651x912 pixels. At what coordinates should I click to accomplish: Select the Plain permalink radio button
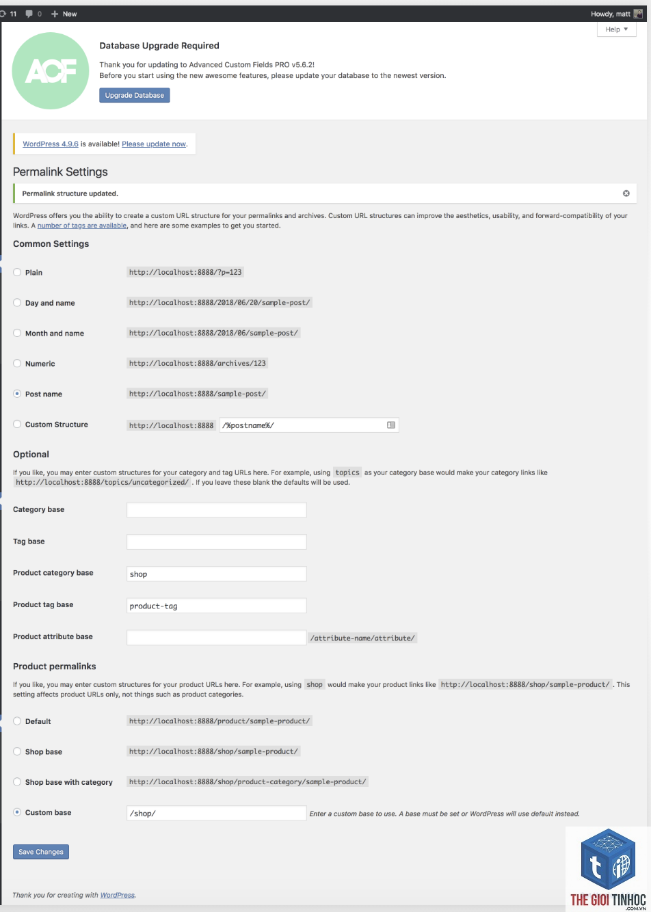(x=17, y=272)
